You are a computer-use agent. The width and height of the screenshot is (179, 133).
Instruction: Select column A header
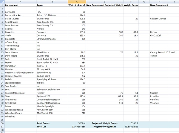point(20,2)
